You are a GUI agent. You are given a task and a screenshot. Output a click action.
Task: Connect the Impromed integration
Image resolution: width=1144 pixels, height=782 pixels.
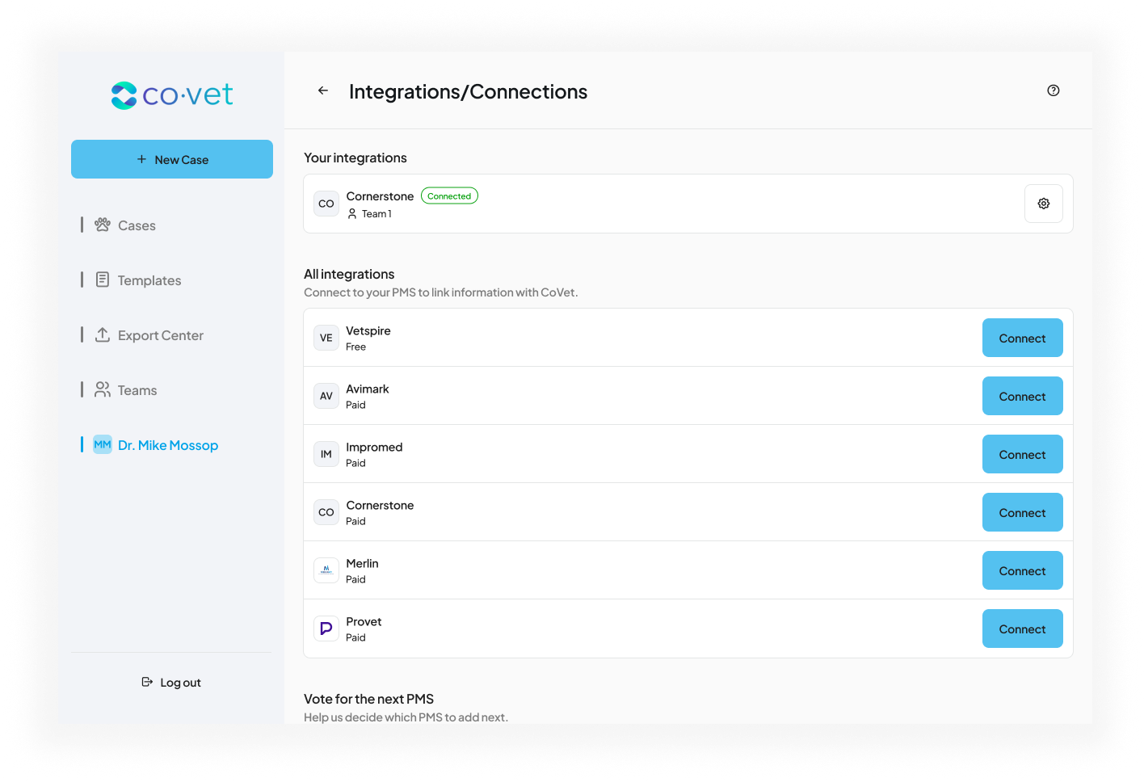coord(1023,454)
